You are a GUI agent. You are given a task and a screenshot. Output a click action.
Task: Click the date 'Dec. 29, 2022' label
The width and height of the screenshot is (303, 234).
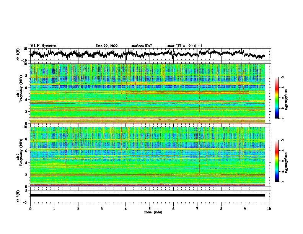(x=107, y=46)
